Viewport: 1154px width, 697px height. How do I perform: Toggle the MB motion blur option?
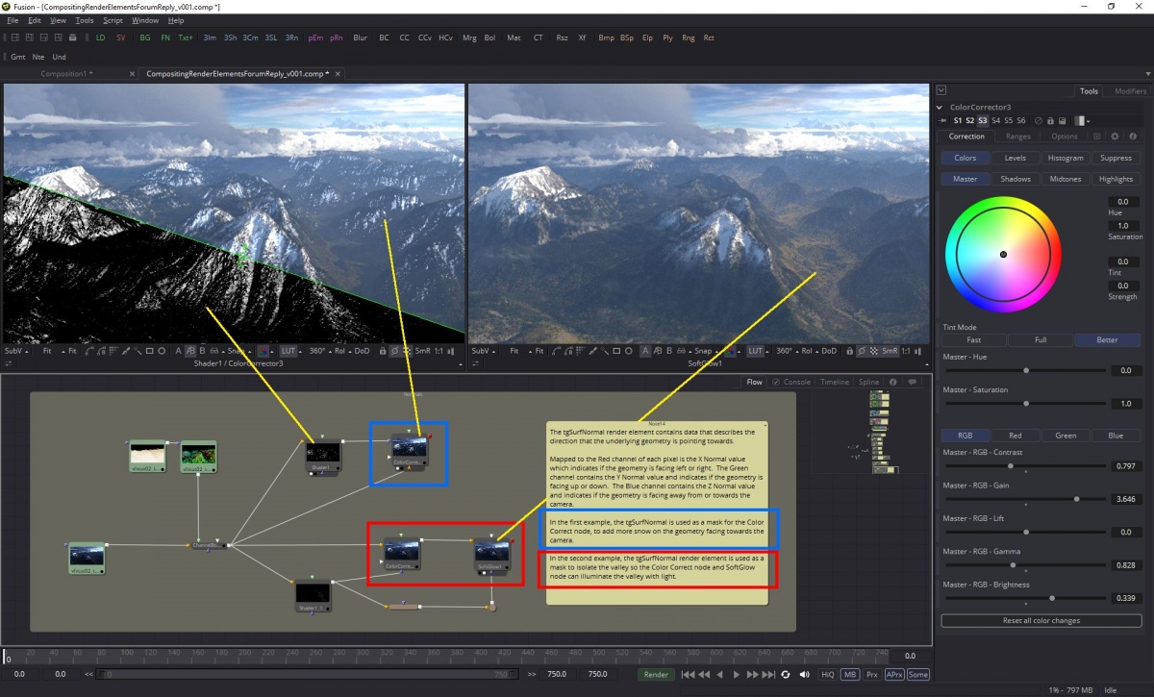point(850,675)
